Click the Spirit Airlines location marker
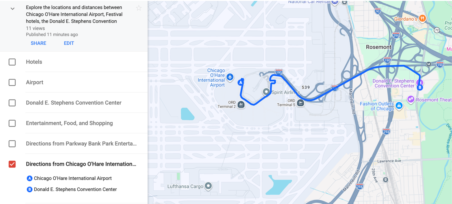This screenshot has width=452, height=204. (266, 92)
